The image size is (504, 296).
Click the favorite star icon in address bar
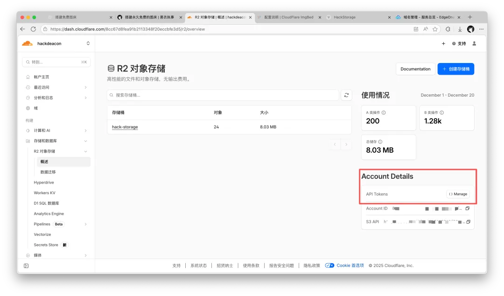click(435, 29)
